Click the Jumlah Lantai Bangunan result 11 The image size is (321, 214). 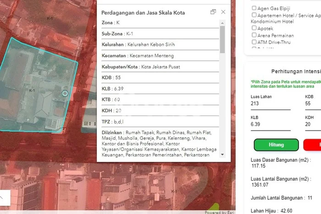coord(310,198)
